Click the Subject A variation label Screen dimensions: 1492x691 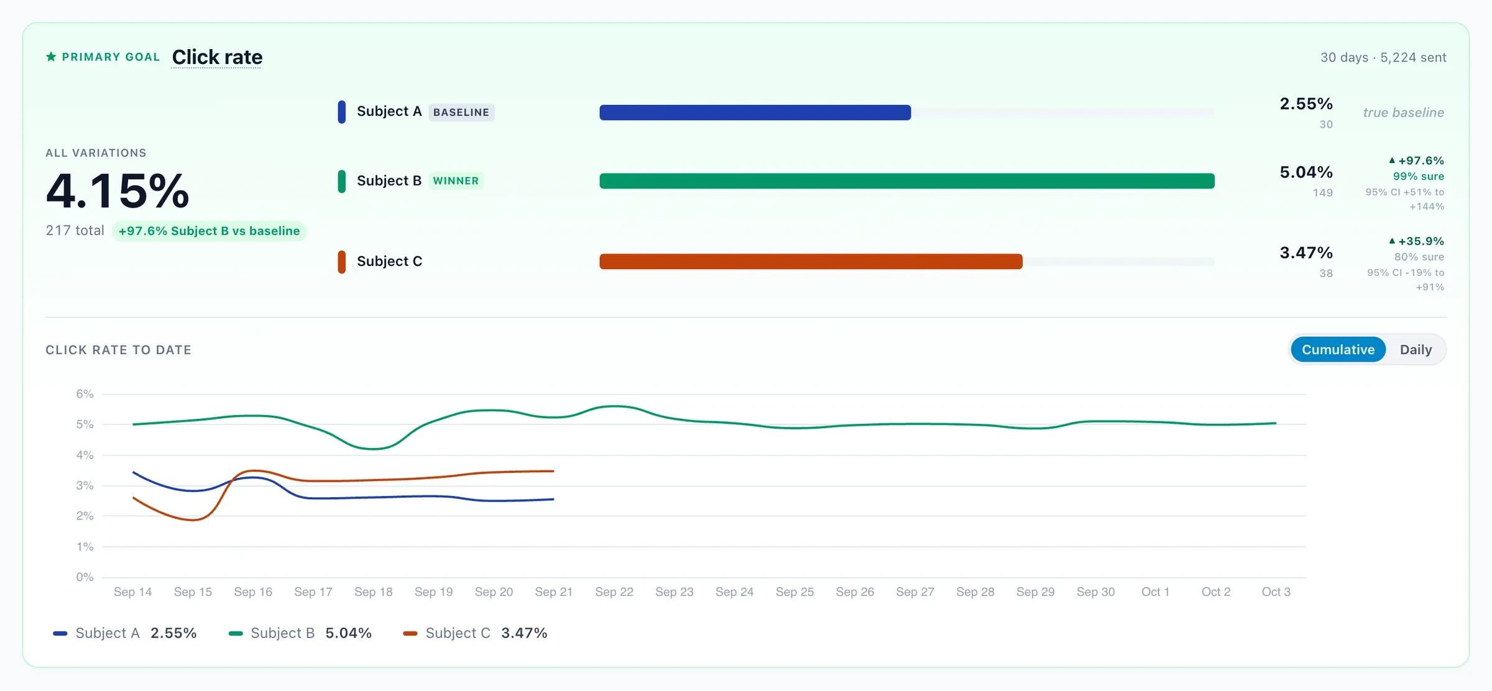click(389, 112)
